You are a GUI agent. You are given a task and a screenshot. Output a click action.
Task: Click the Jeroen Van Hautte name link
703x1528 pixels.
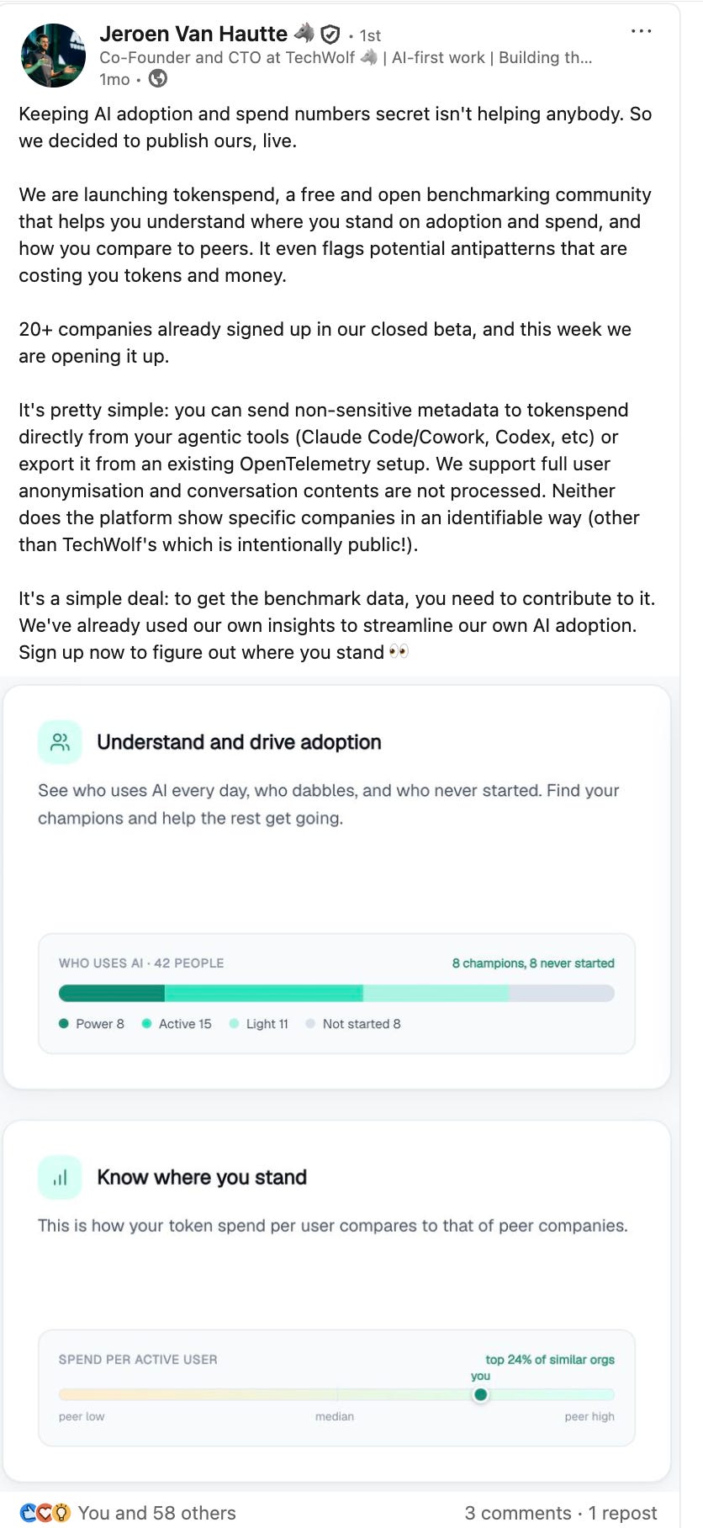pos(193,34)
